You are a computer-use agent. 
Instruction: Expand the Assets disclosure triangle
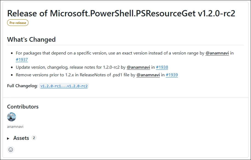tap(8, 138)
